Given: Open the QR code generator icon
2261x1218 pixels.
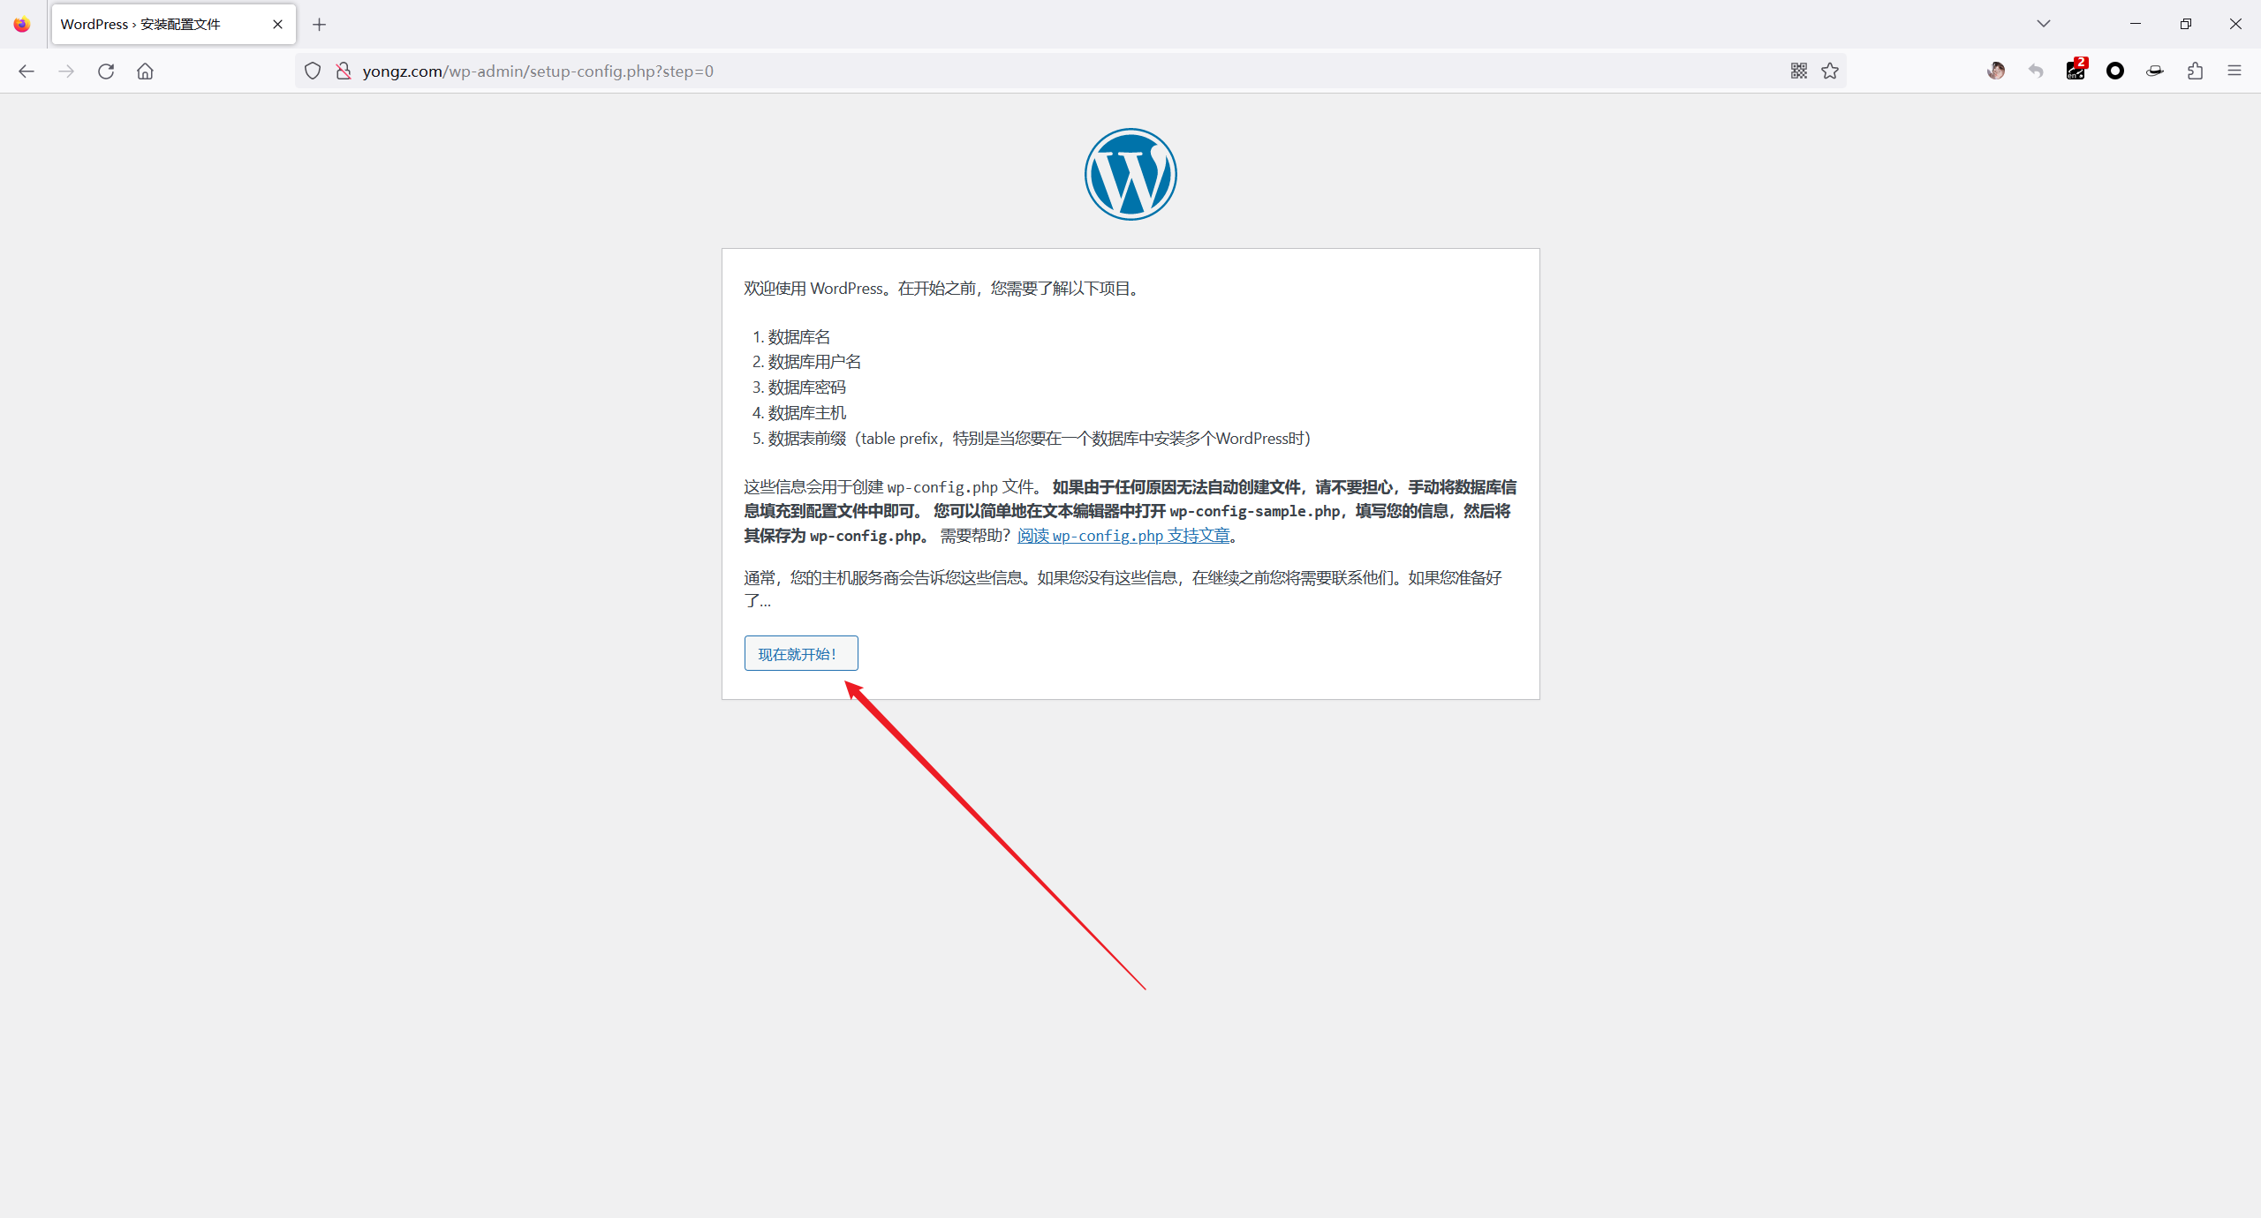Looking at the screenshot, I should pyautogui.click(x=1799, y=71).
